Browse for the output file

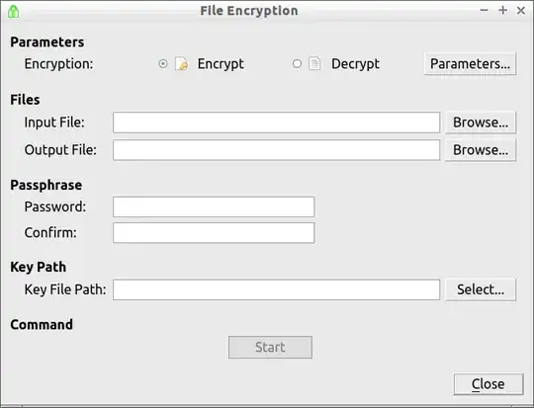481,150
